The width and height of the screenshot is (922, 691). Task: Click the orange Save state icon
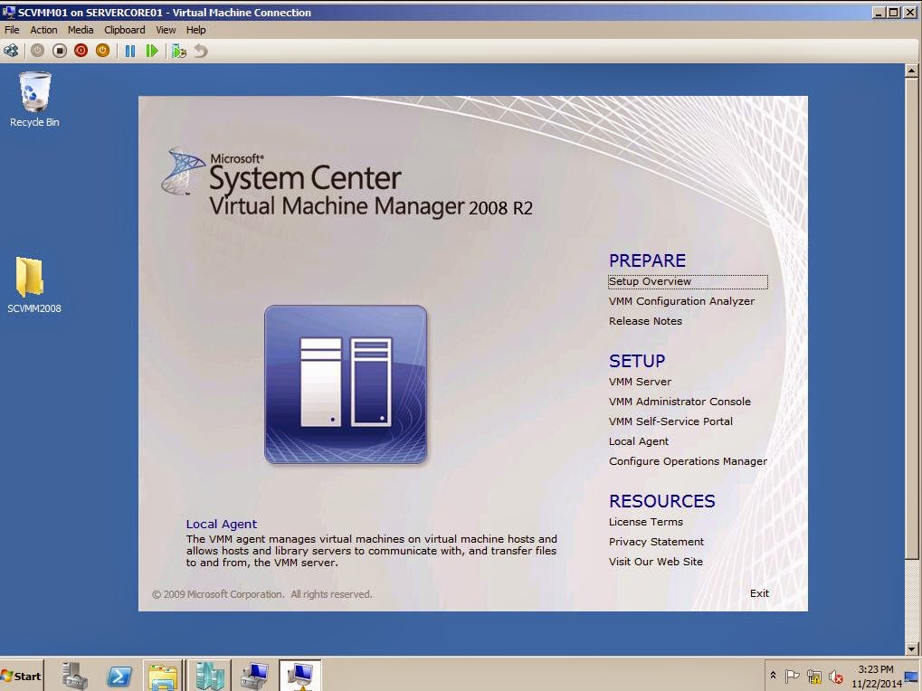[x=102, y=52]
